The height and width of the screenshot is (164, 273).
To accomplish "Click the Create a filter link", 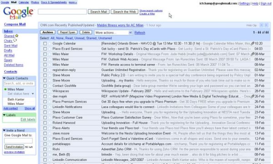I will tap(147, 14).
